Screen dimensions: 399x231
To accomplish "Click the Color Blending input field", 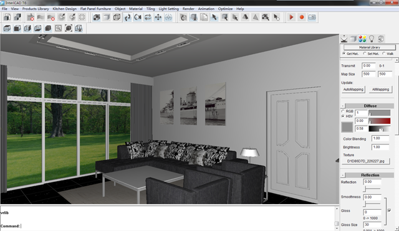I will click(380, 138).
